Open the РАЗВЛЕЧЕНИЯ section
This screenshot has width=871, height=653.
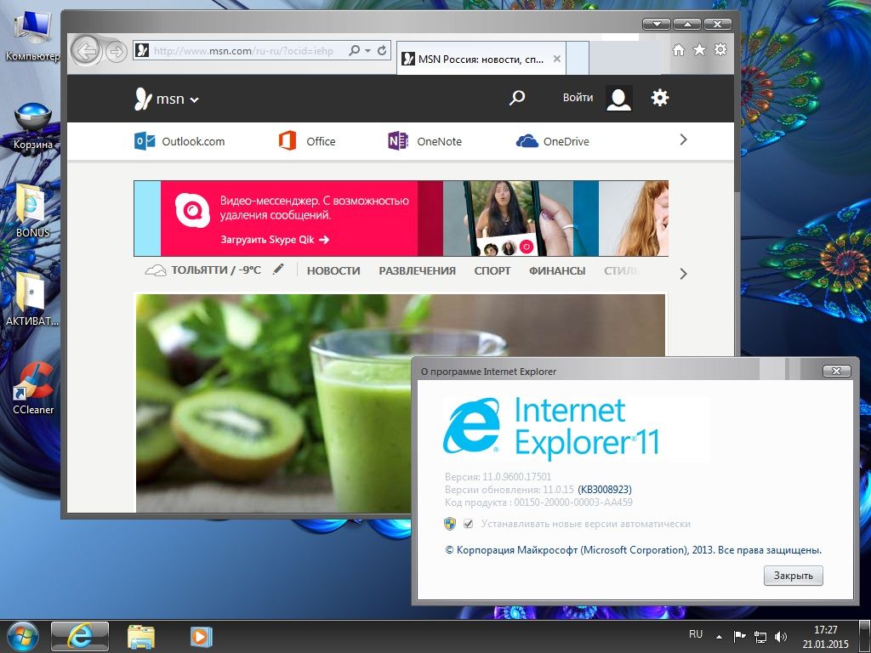pyautogui.click(x=417, y=271)
